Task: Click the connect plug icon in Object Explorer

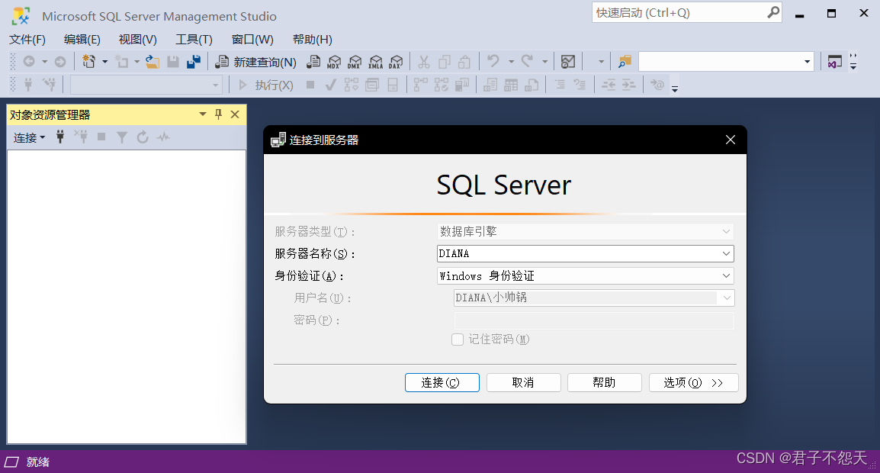Action: point(60,137)
